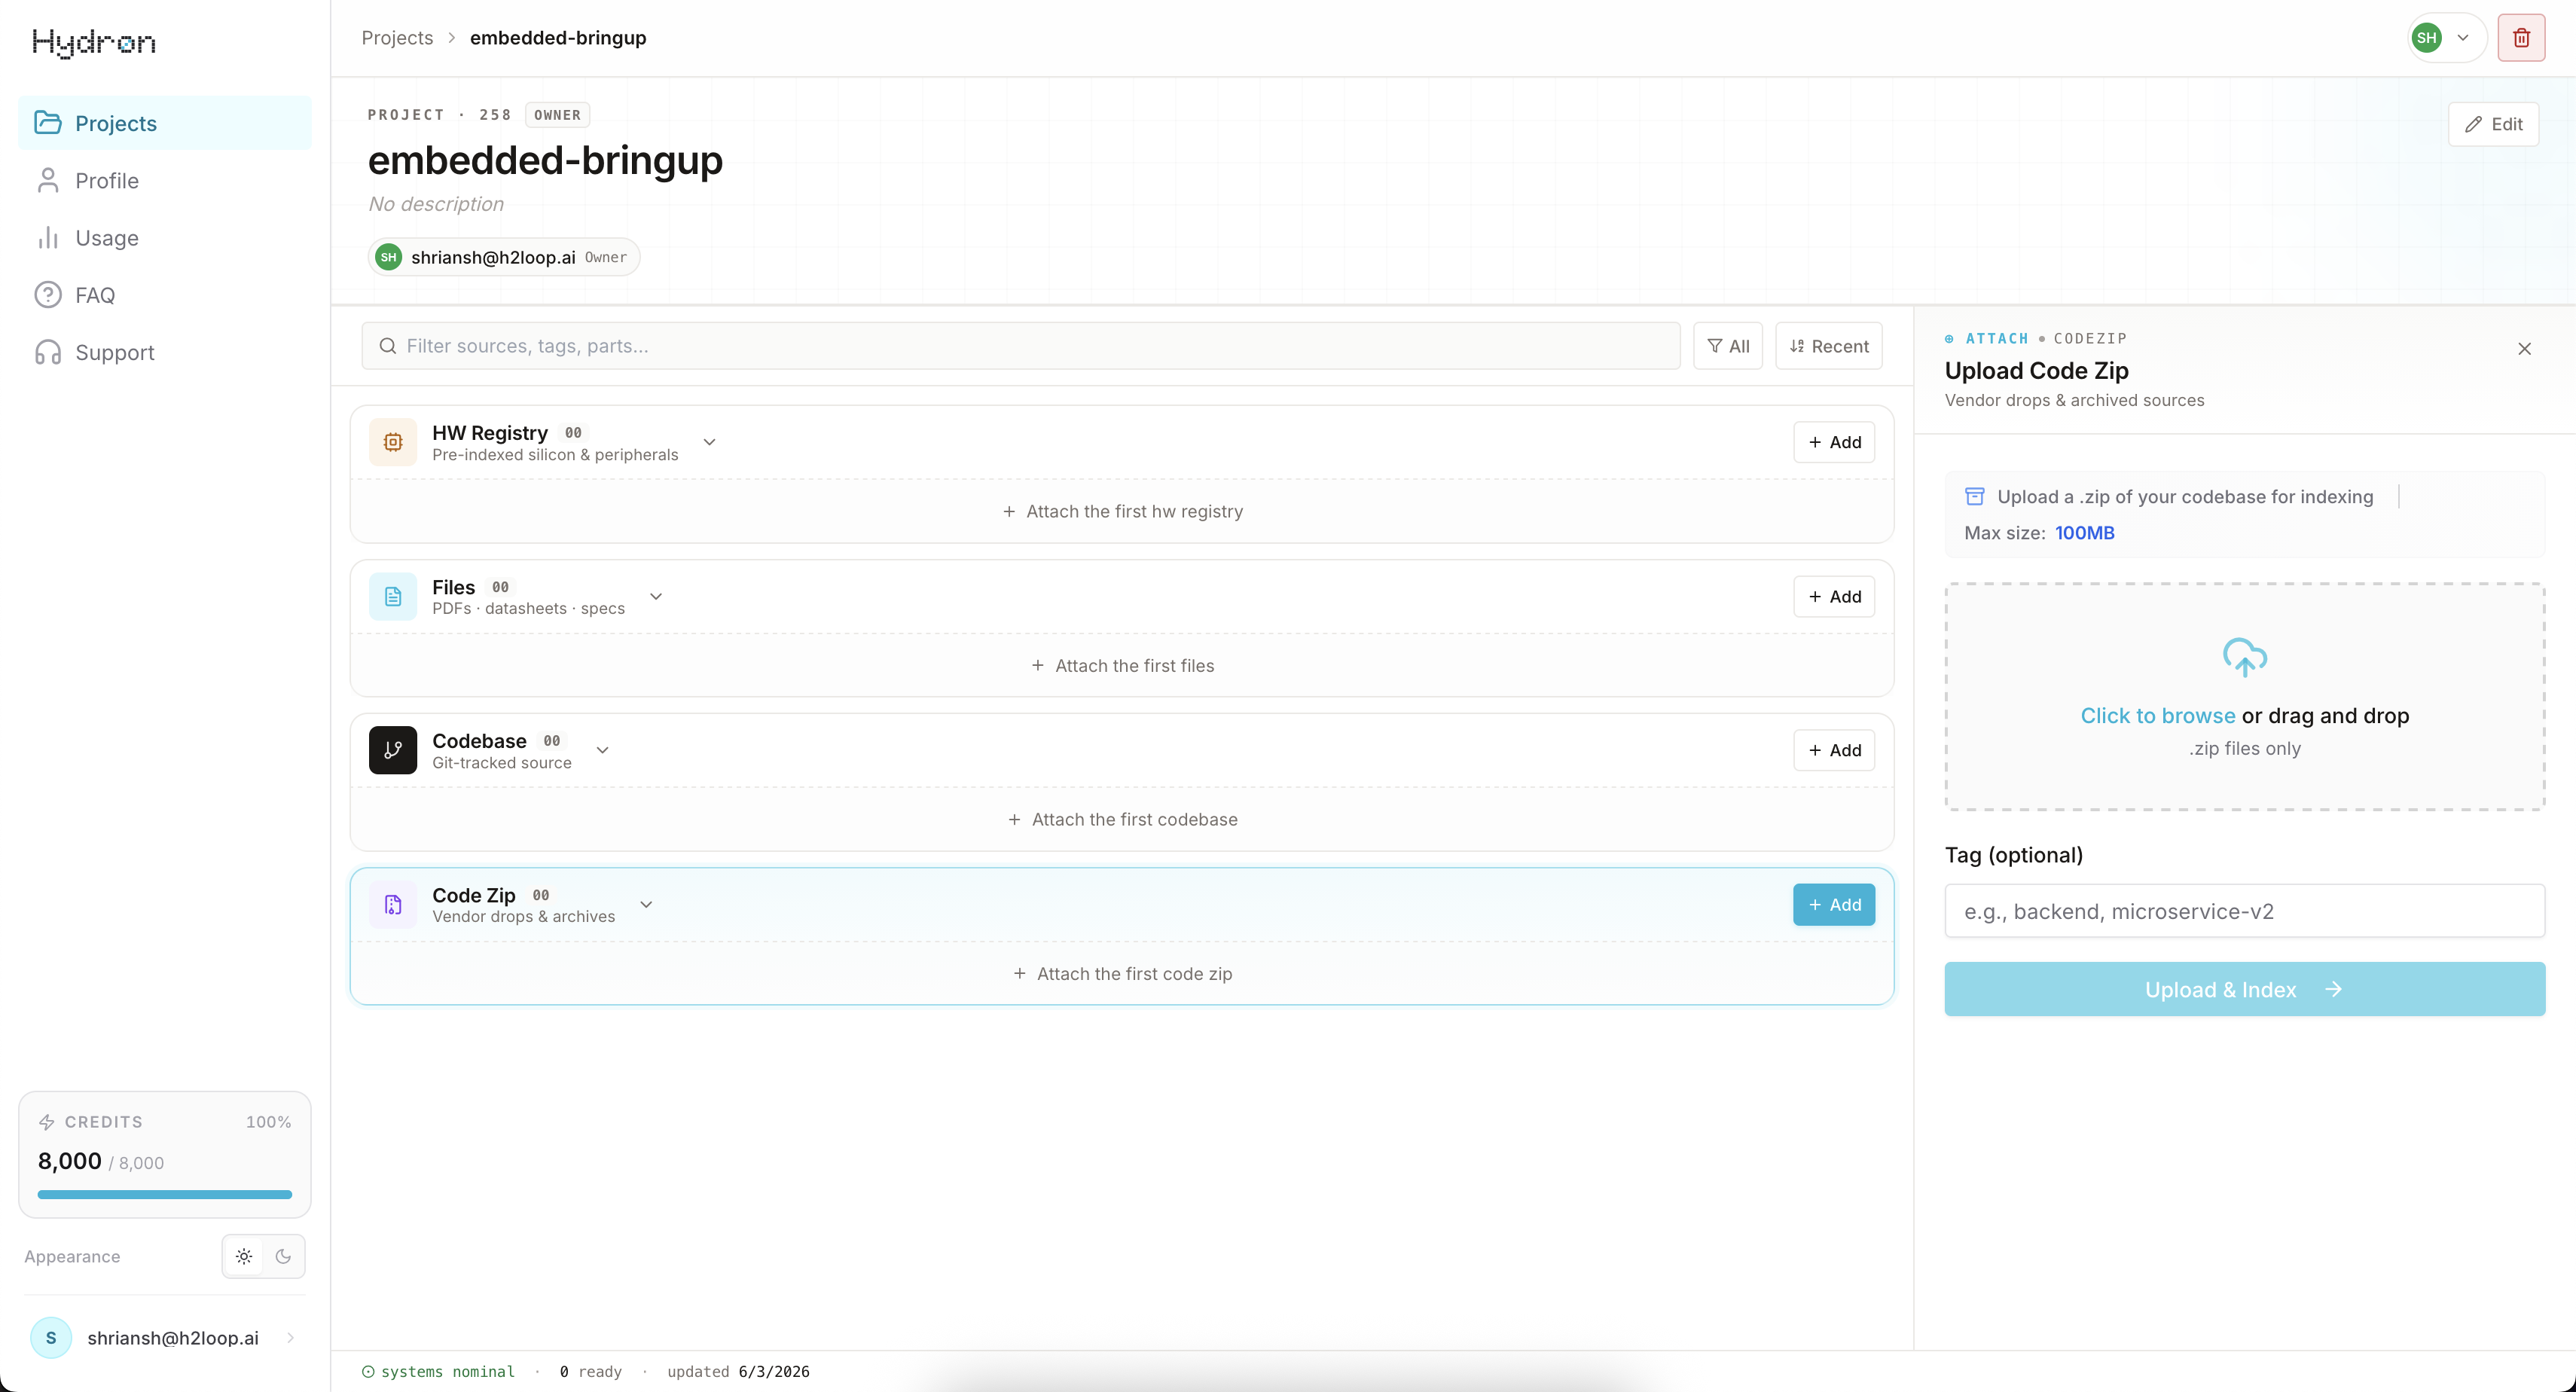Add a Files source
2576x1392 pixels.
[1833, 596]
